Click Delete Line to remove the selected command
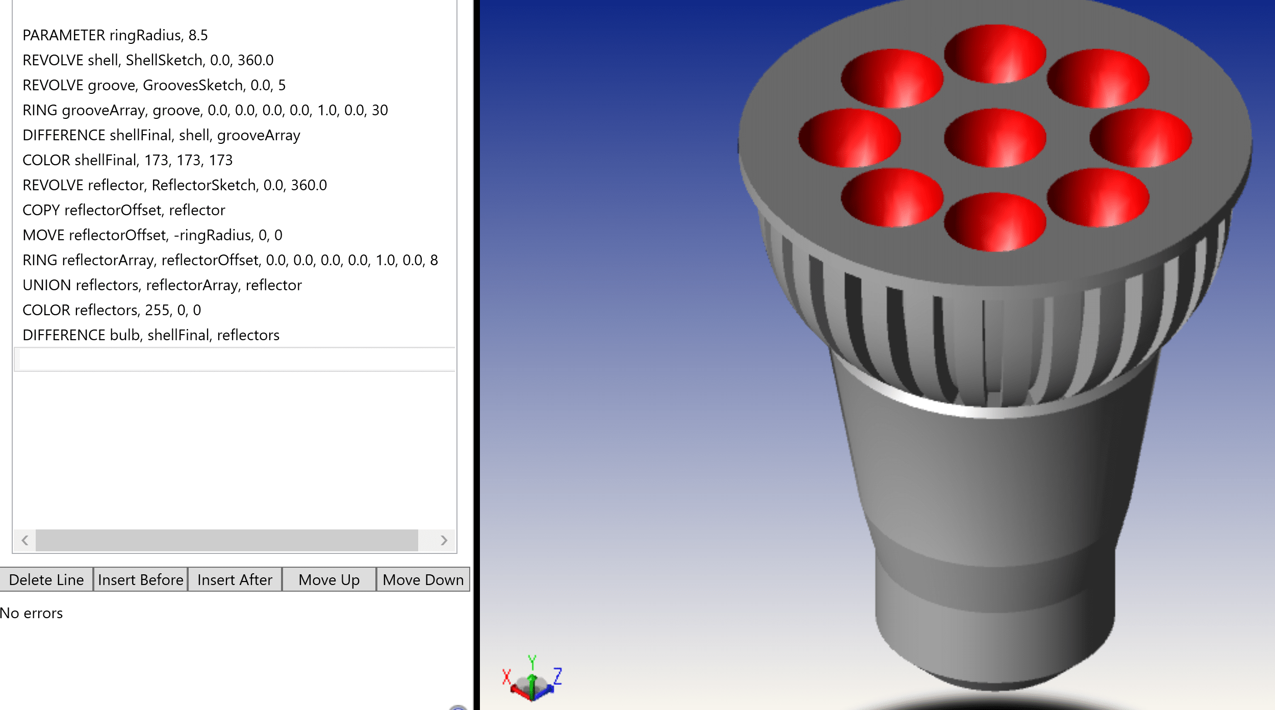Image resolution: width=1275 pixels, height=710 pixels. 47,580
